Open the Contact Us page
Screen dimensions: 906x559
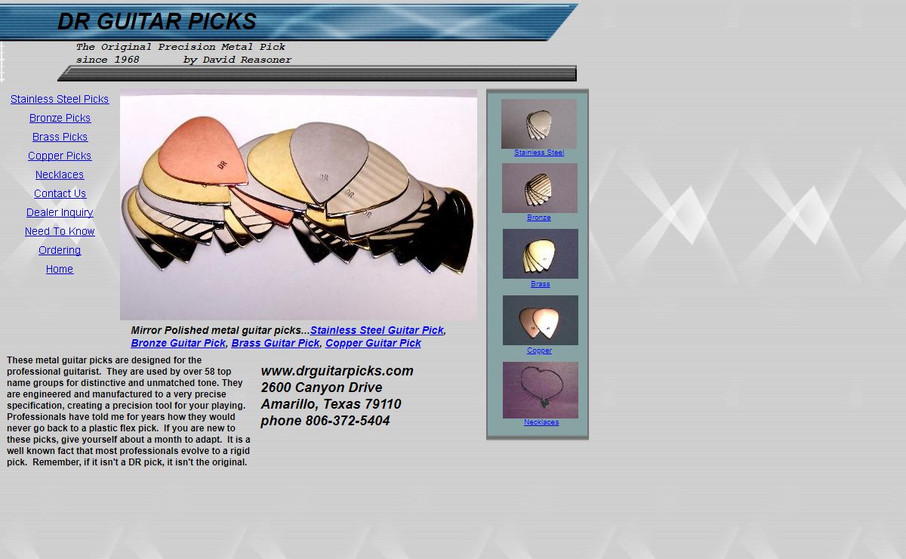(x=60, y=193)
